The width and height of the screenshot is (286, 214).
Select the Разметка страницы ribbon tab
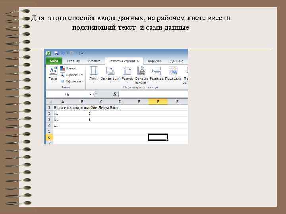pos(124,61)
